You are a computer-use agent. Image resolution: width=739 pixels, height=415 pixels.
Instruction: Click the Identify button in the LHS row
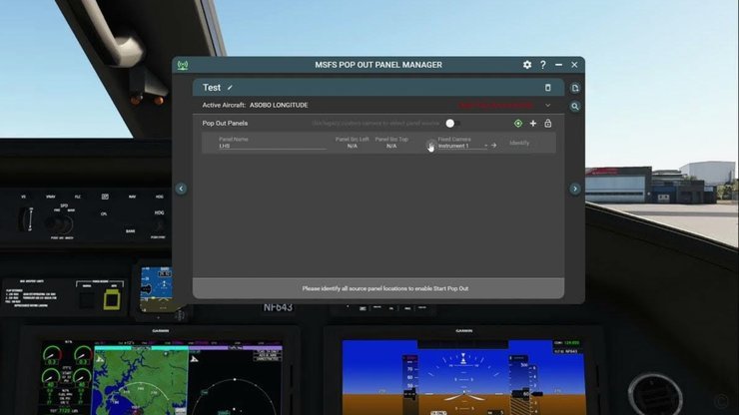pyautogui.click(x=519, y=144)
